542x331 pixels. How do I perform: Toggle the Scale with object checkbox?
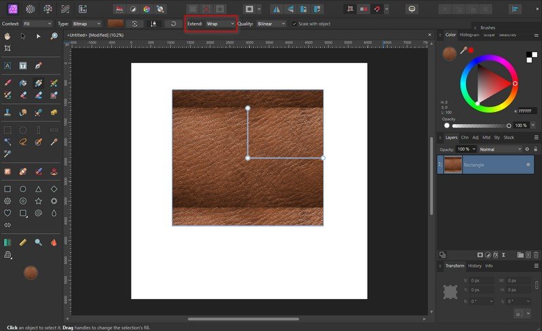point(294,24)
